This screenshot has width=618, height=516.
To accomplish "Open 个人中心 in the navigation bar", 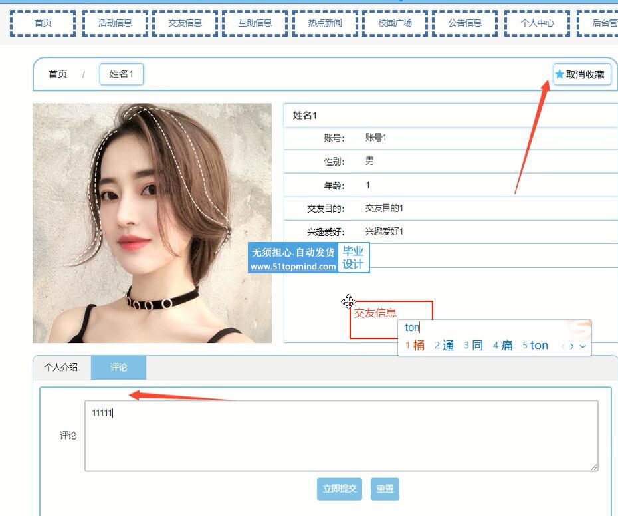I will coord(536,23).
